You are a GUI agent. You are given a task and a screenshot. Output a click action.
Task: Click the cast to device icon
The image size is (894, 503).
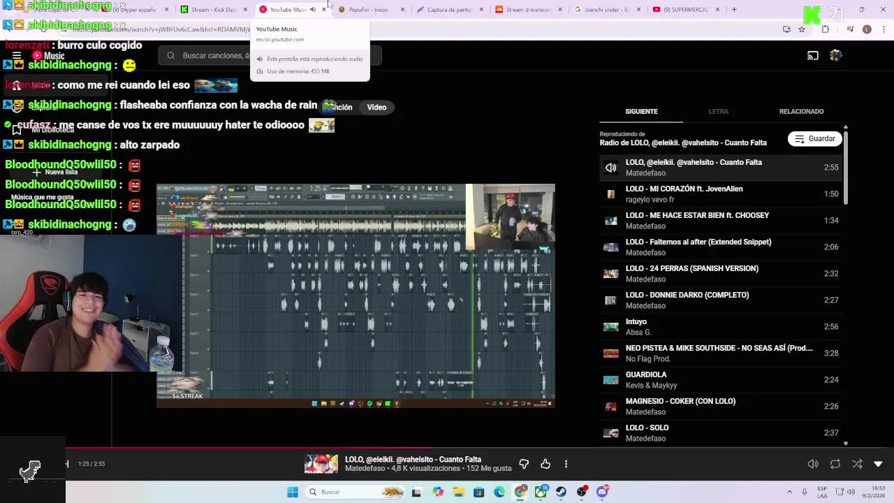pyautogui.click(x=813, y=55)
